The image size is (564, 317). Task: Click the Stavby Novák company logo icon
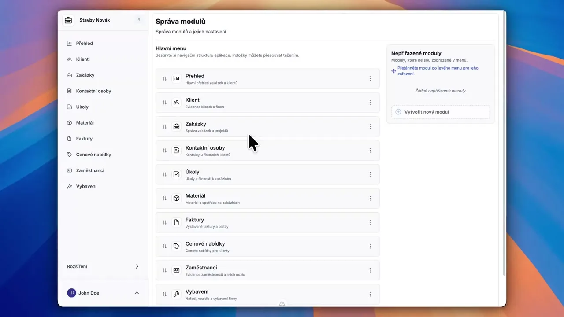point(68,20)
